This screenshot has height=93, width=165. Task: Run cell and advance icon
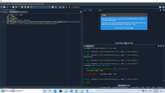25,7
